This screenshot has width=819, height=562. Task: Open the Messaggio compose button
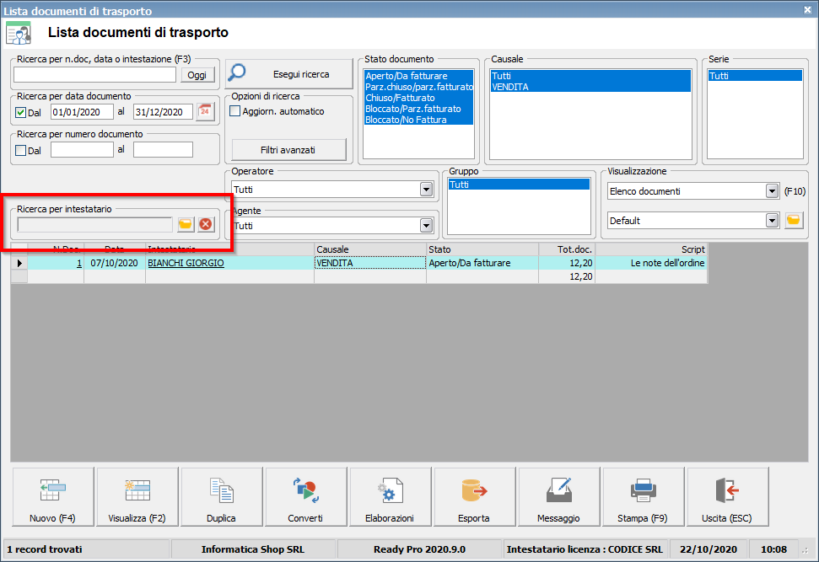pos(559,497)
